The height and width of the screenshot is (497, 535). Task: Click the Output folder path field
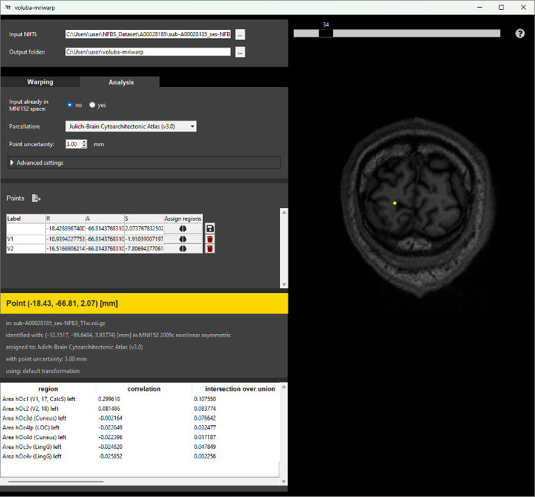point(148,52)
